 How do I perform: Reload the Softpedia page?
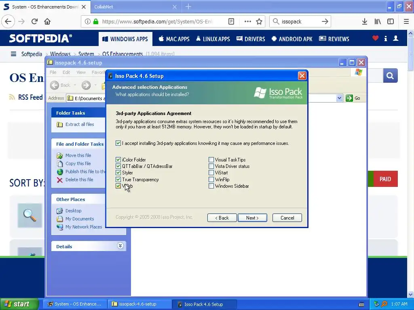pyautogui.click(x=34, y=21)
